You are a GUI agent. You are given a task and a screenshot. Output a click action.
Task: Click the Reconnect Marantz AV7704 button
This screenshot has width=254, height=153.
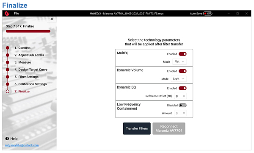click(x=169, y=128)
